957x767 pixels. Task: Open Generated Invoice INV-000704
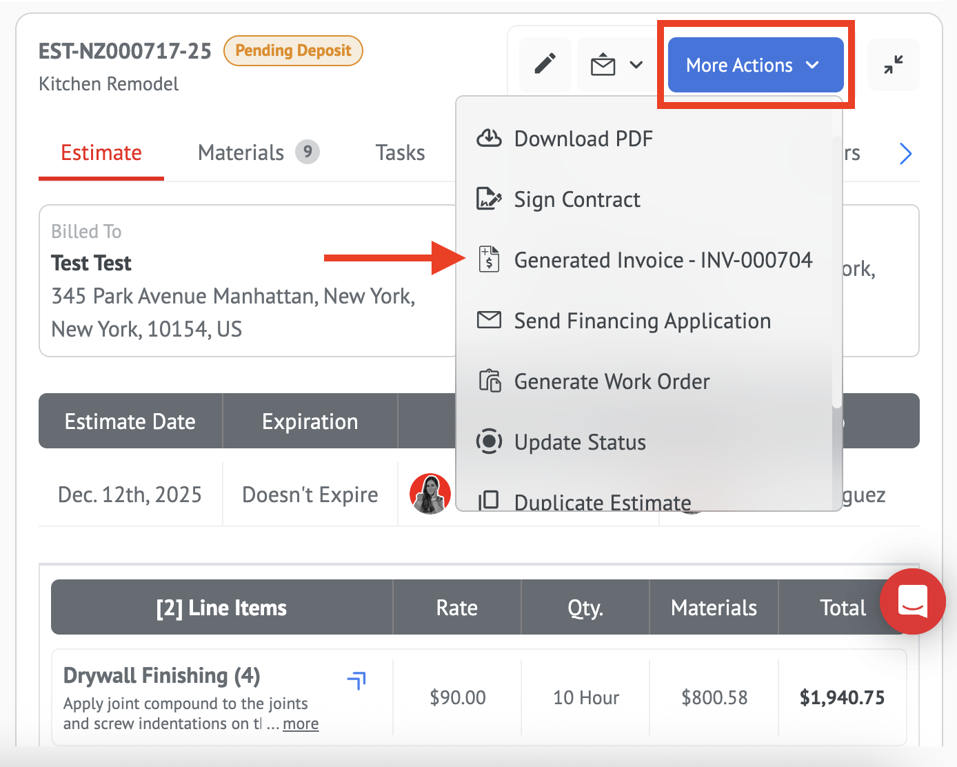click(663, 260)
